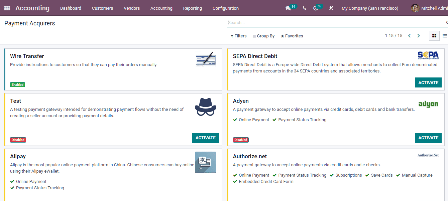Click the Disabled badge on Adyen
The width and height of the screenshot is (448, 201).
coord(241,140)
